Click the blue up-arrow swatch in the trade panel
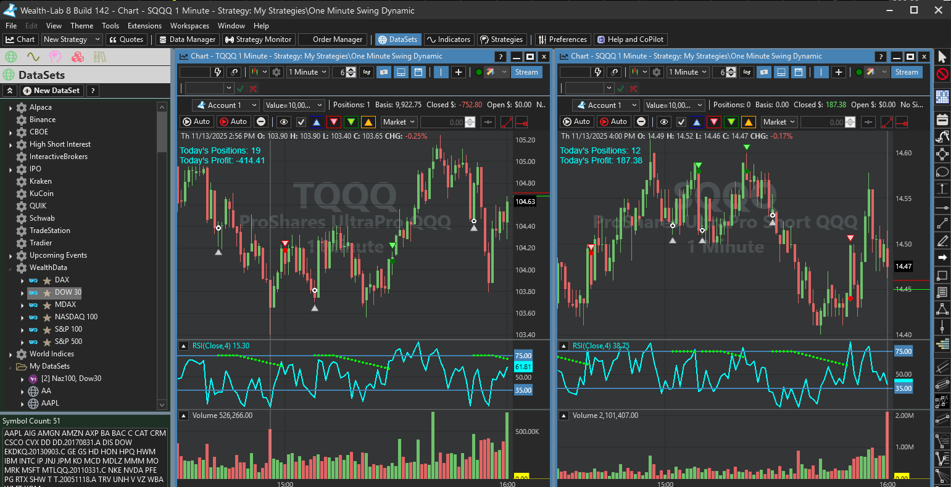Screen dimensions: 951x487 pos(317,121)
